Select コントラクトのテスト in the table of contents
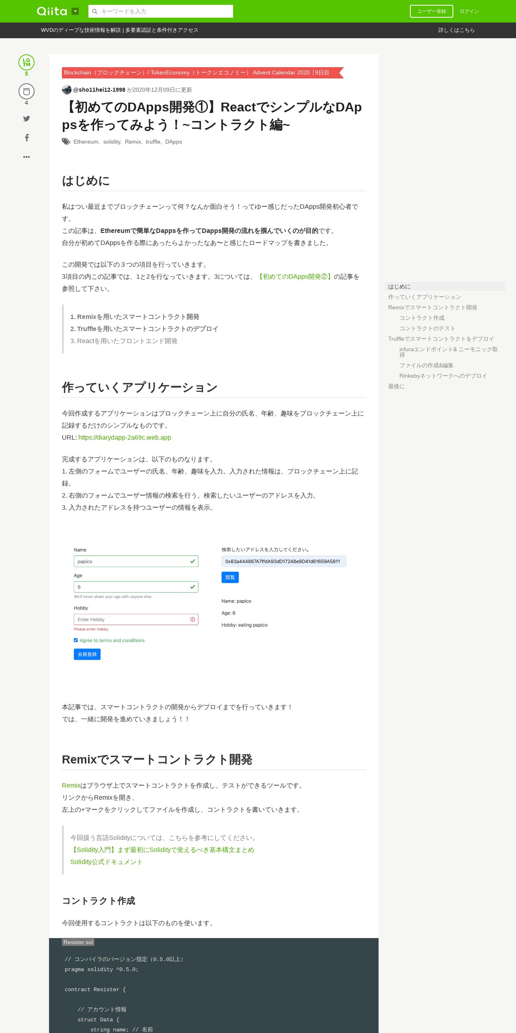The image size is (516, 1033). (427, 328)
